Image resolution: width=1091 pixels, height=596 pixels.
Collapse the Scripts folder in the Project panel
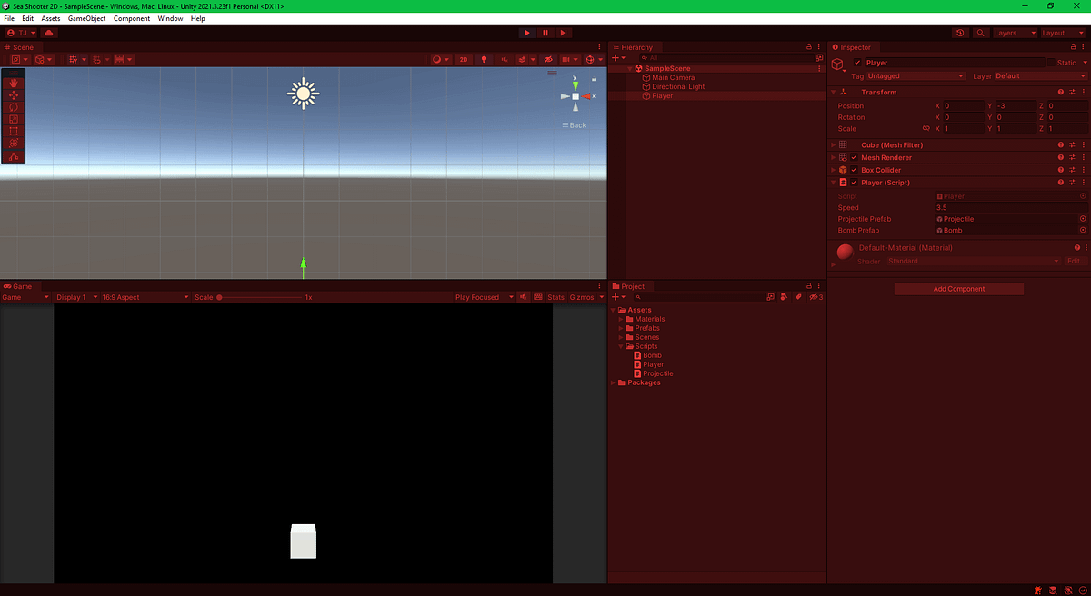coord(622,346)
